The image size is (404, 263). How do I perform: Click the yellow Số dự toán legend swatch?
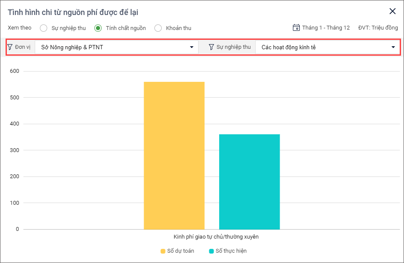pyautogui.click(x=163, y=251)
